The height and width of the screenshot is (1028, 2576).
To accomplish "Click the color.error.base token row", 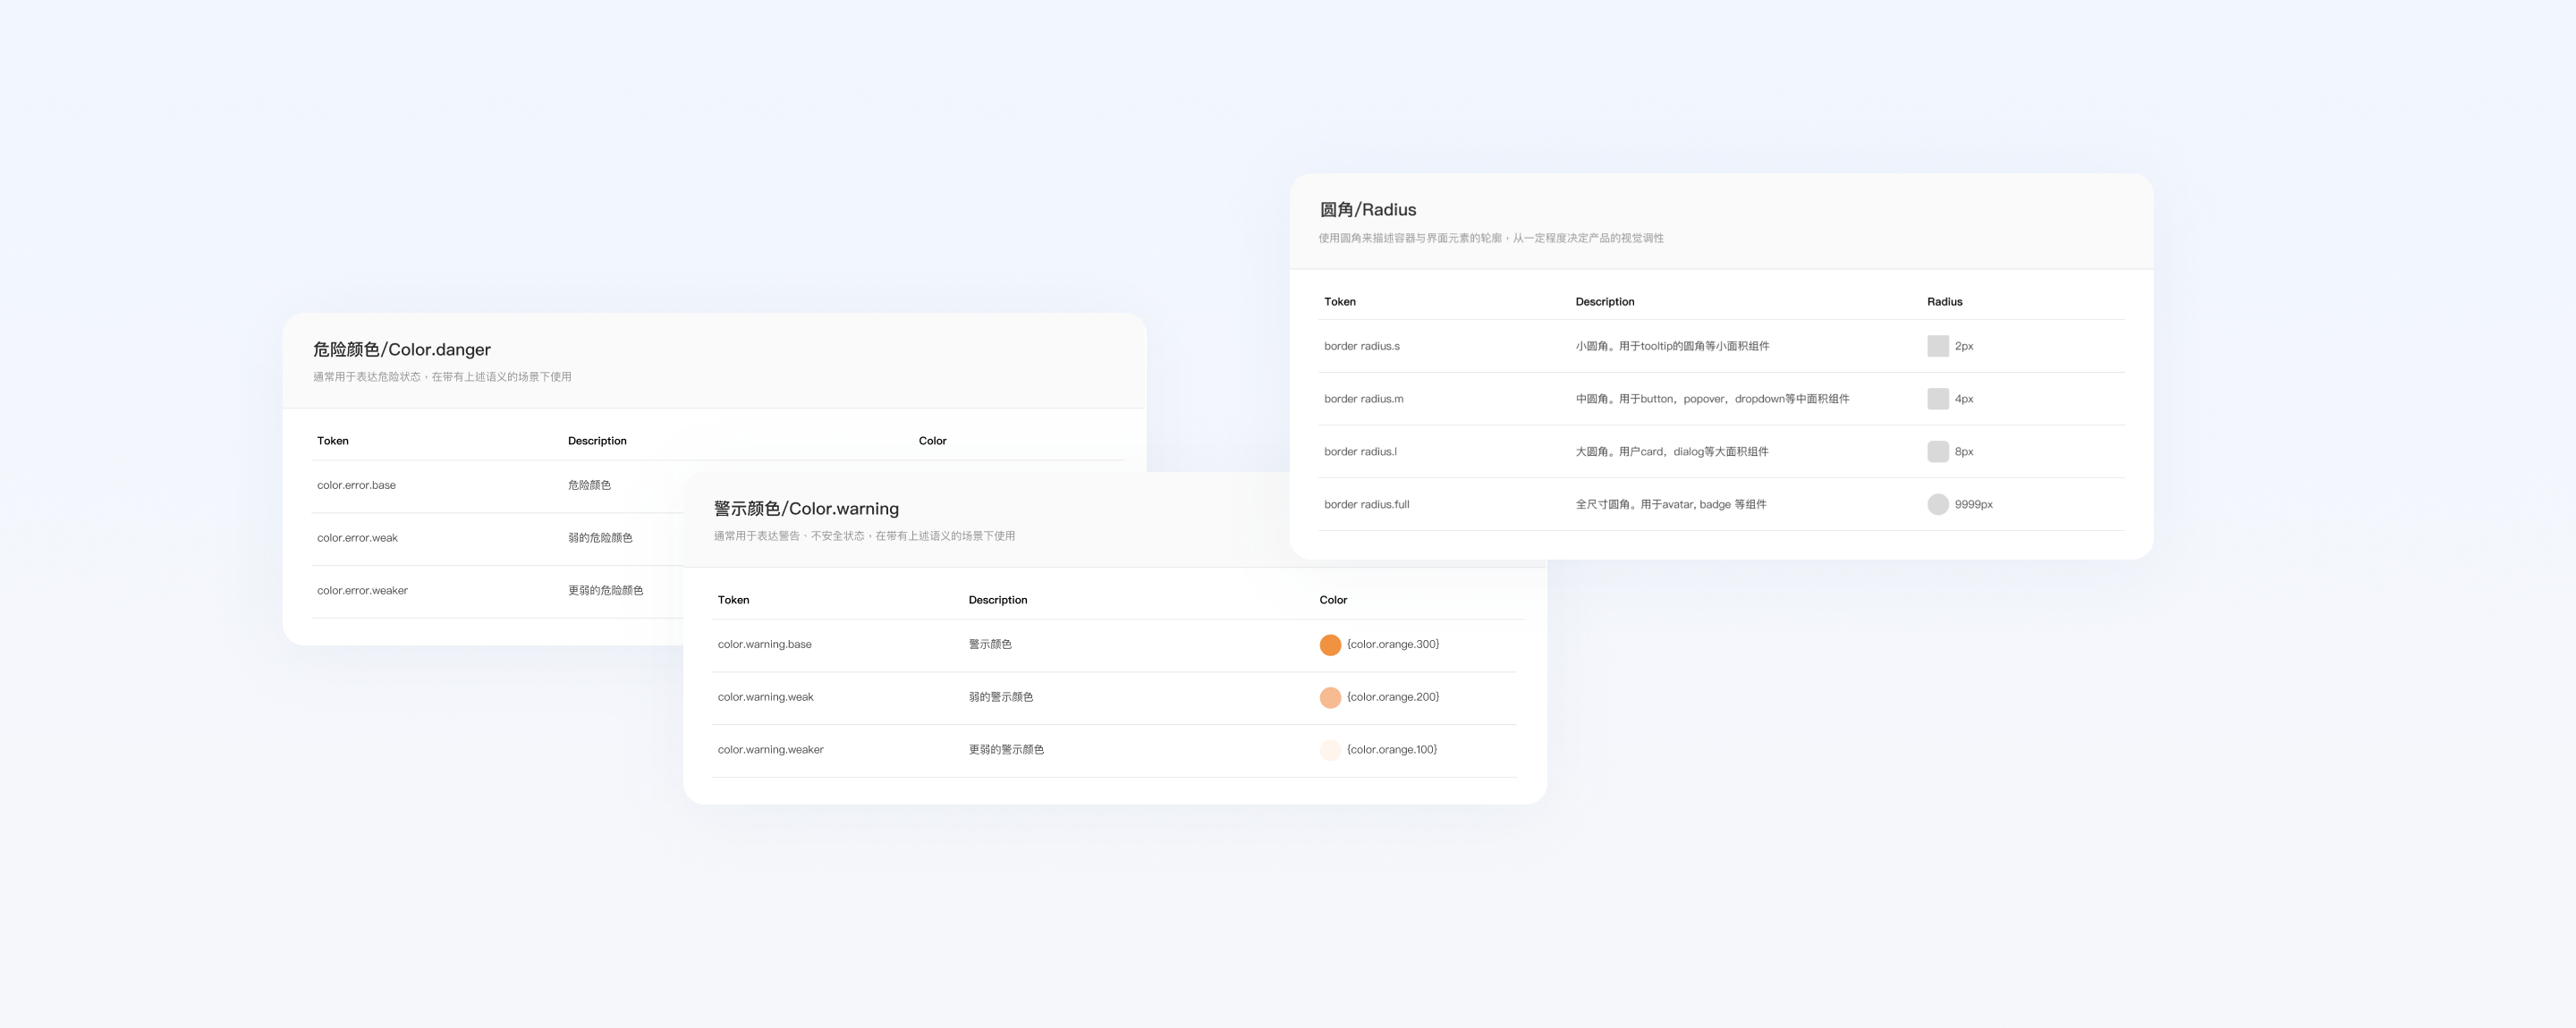I will point(355,485).
